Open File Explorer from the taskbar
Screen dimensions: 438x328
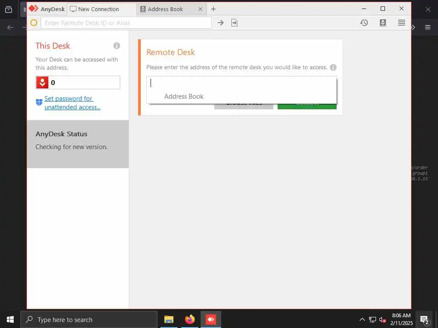(x=169, y=319)
